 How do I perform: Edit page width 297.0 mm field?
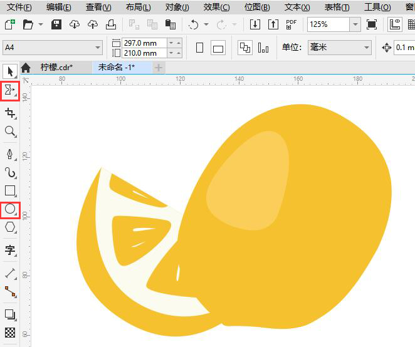pos(144,43)
